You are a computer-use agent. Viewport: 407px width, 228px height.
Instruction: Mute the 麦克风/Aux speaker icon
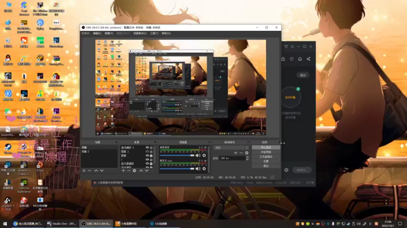pyautogui.click(x=198, y=169)
